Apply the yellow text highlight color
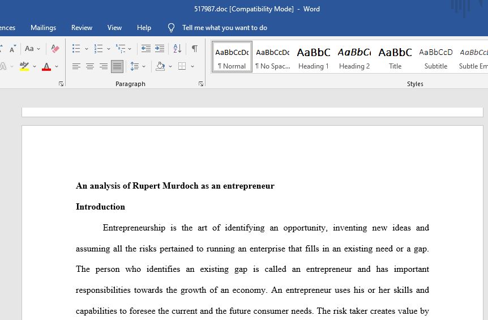The image size is (488, 320). tap(24, 66)
